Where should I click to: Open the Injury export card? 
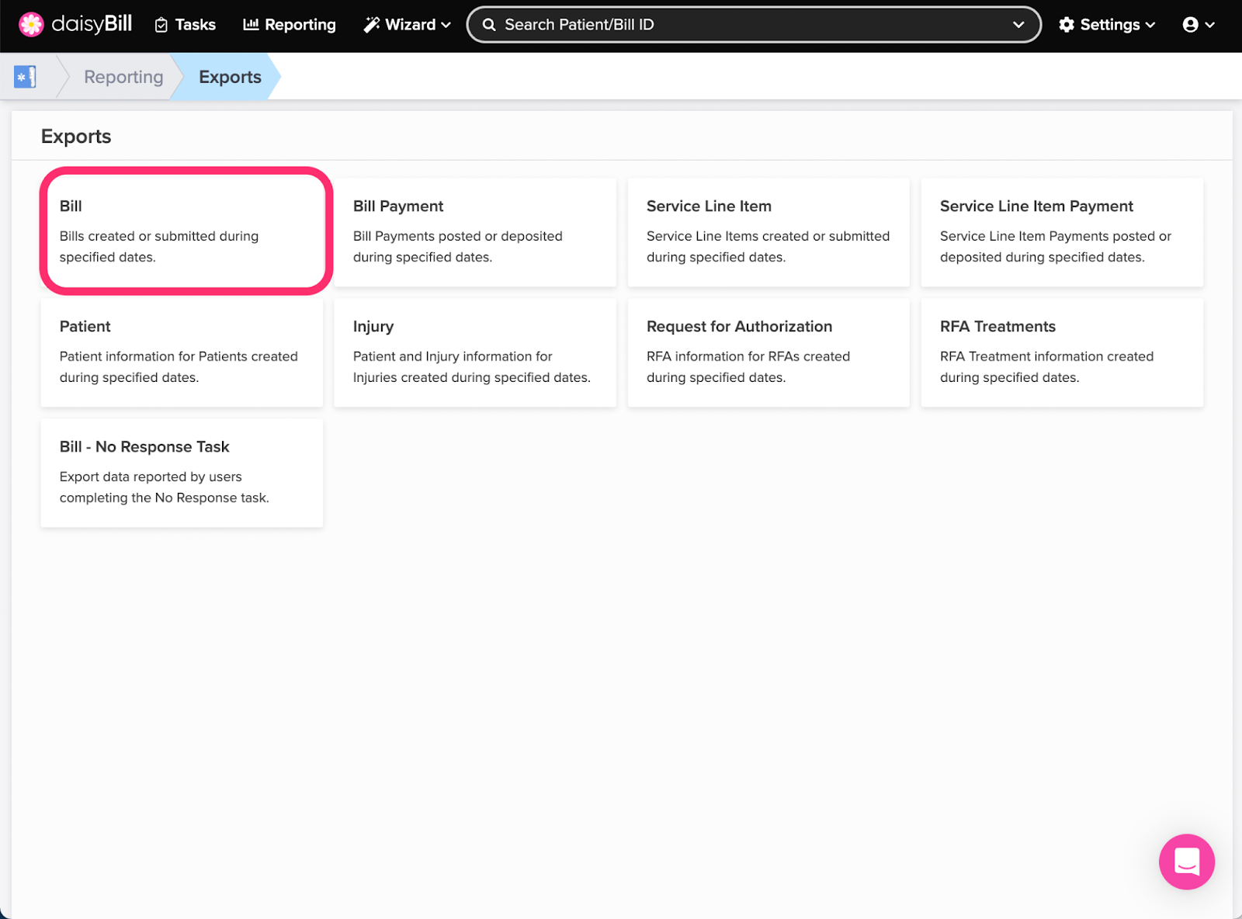pos(475,352)
